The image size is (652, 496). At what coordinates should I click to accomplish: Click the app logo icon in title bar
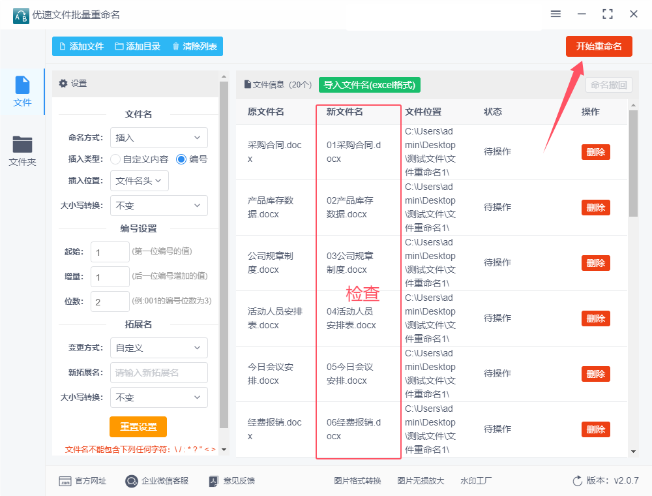click(x=21, y=16)
